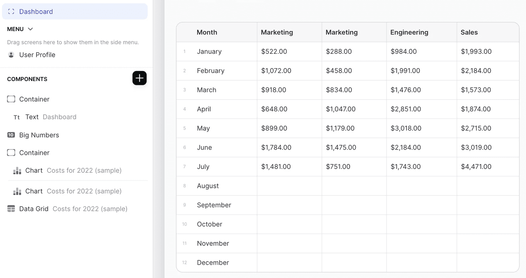Click the Engineering column header

[x=409, y=32]
